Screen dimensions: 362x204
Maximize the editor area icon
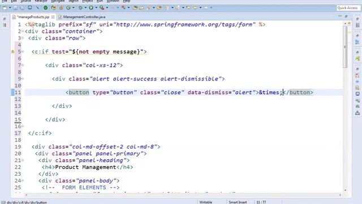pyautogui.click(x=346, y=16)
